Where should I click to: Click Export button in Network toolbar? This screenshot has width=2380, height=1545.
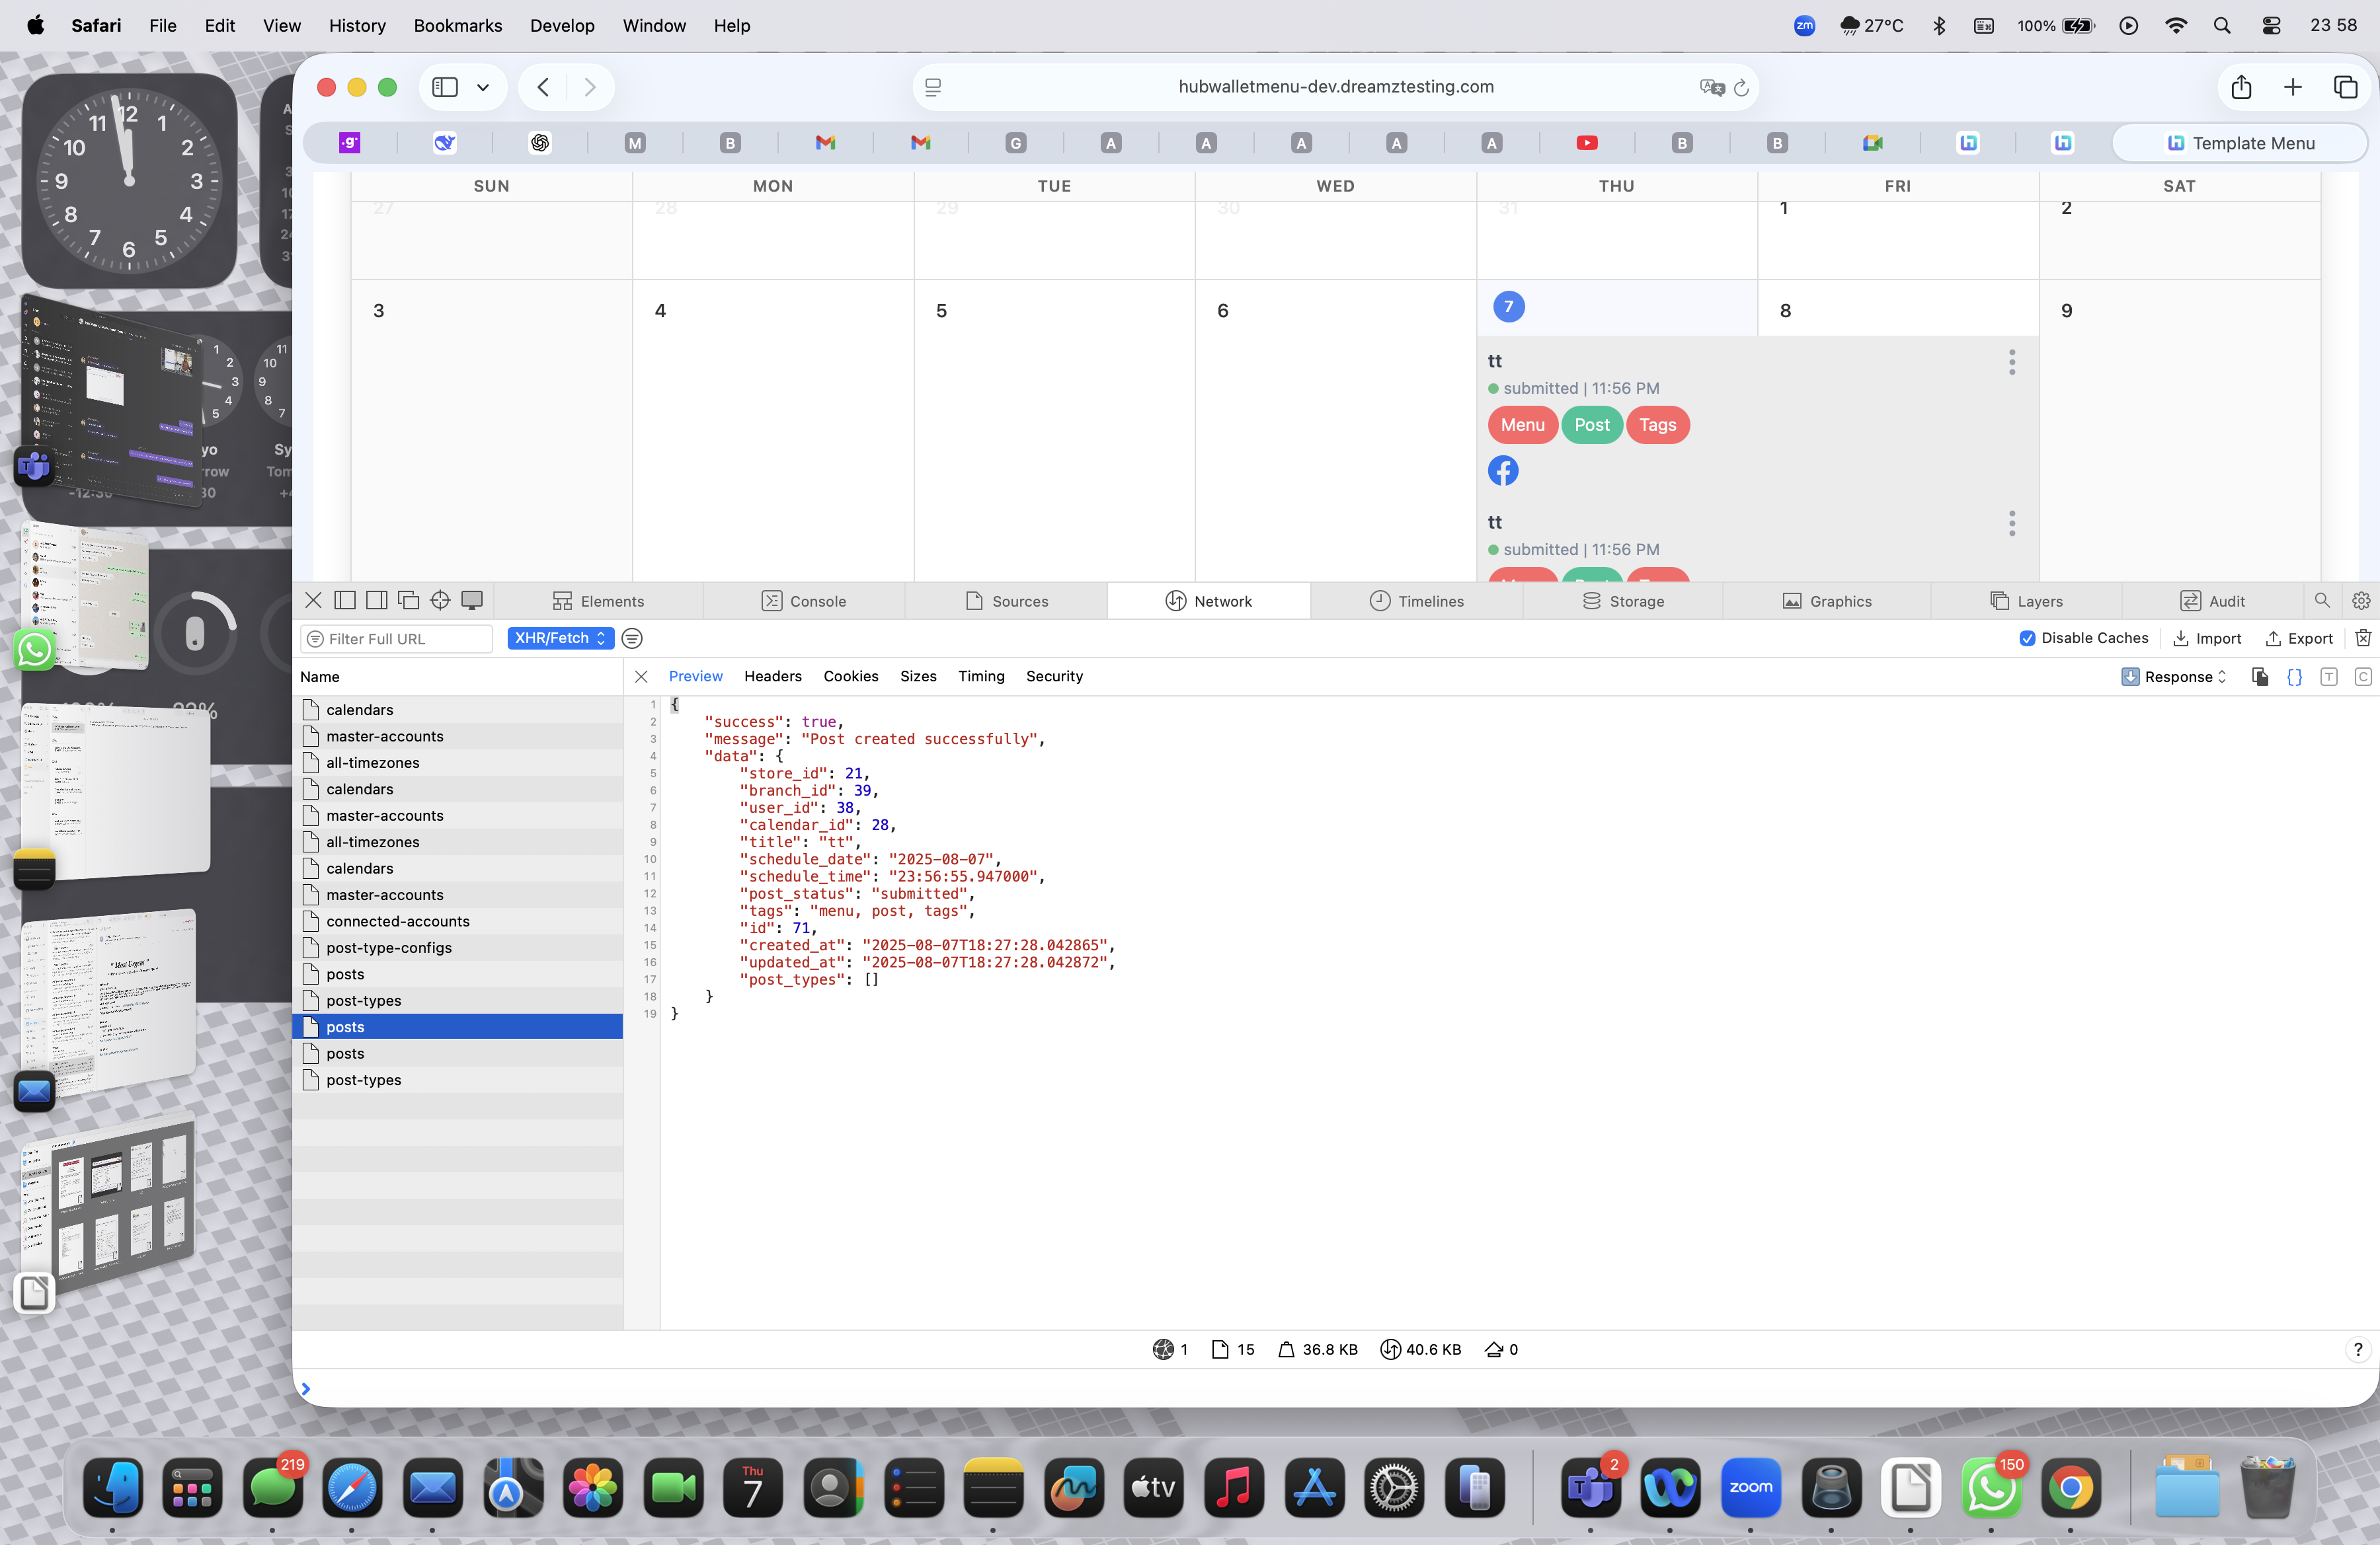tap(2299, 638)
